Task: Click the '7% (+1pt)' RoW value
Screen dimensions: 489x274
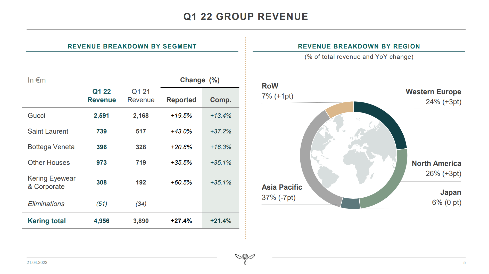Action: 277,96
